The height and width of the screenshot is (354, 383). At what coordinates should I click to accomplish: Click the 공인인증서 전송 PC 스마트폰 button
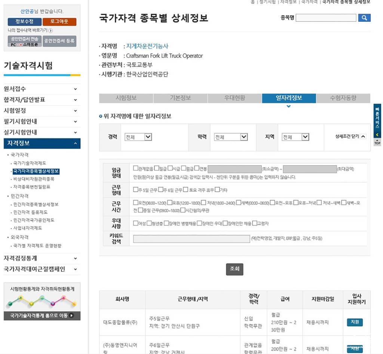(24, 41)
